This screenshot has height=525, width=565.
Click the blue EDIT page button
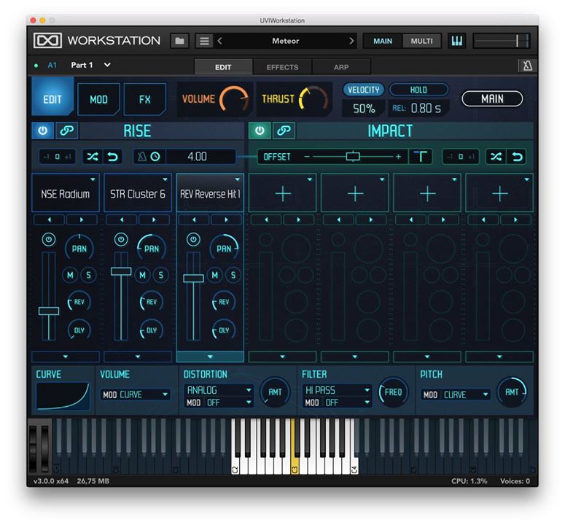pos(52,98)
